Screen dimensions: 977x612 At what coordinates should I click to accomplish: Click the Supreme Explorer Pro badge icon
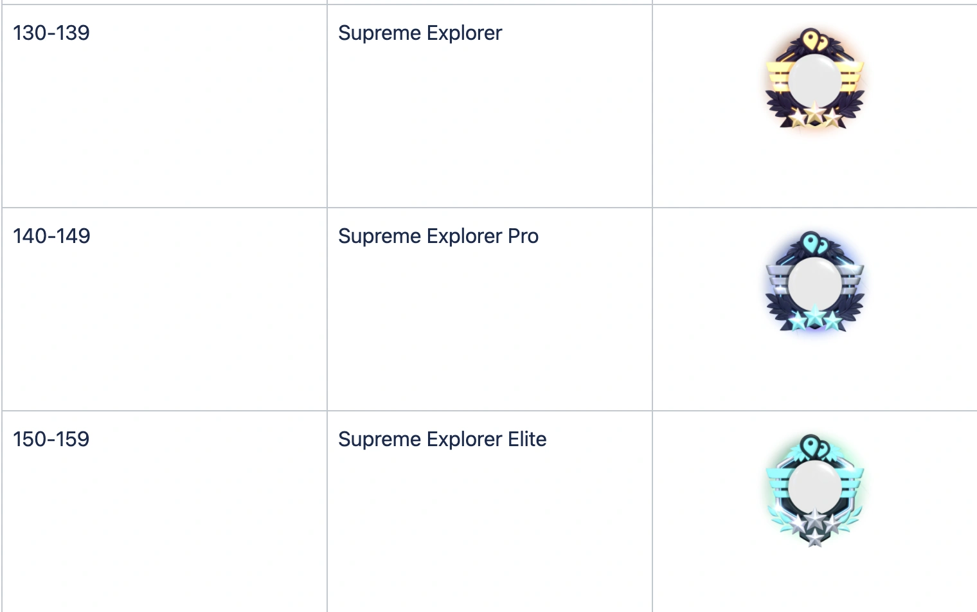(814, 283)
